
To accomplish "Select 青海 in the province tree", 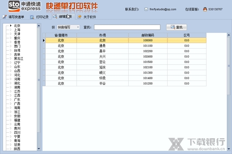I will click(17, 141).
